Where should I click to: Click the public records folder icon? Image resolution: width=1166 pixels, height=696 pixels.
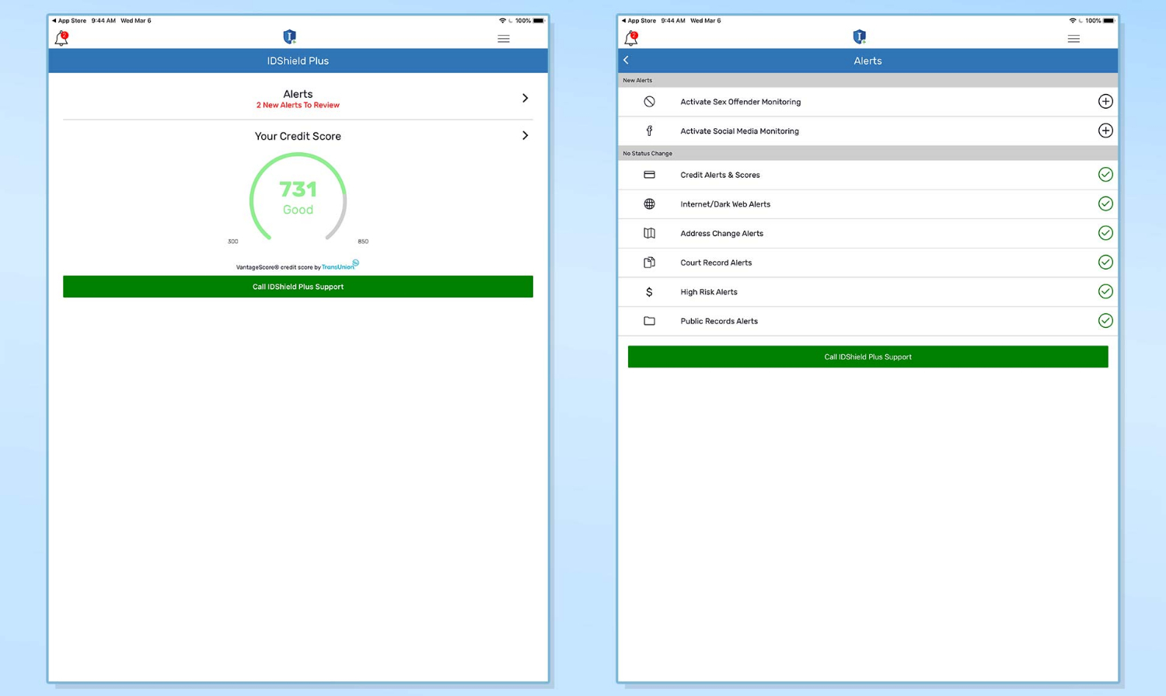click(x=649, y=321)
